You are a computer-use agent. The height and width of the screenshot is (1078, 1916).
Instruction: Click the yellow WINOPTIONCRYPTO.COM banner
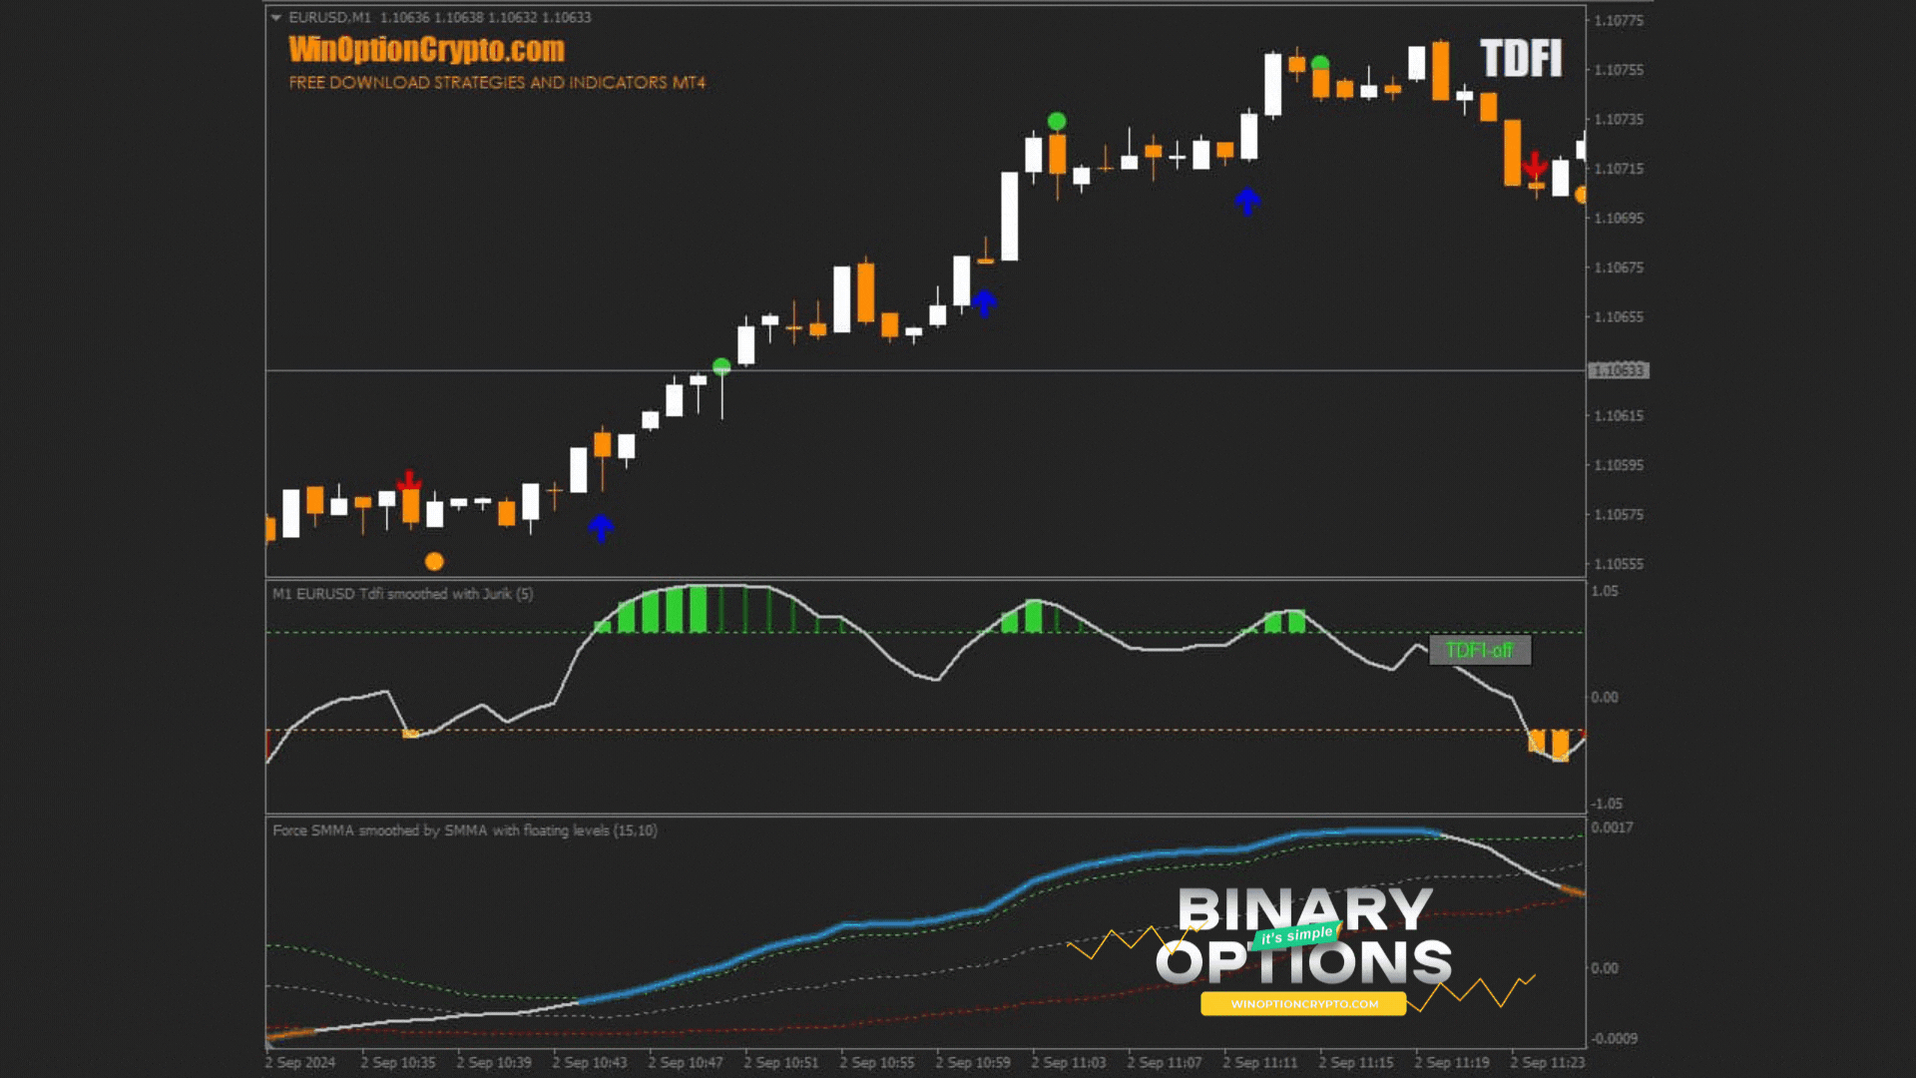tap(1302, 1004)
